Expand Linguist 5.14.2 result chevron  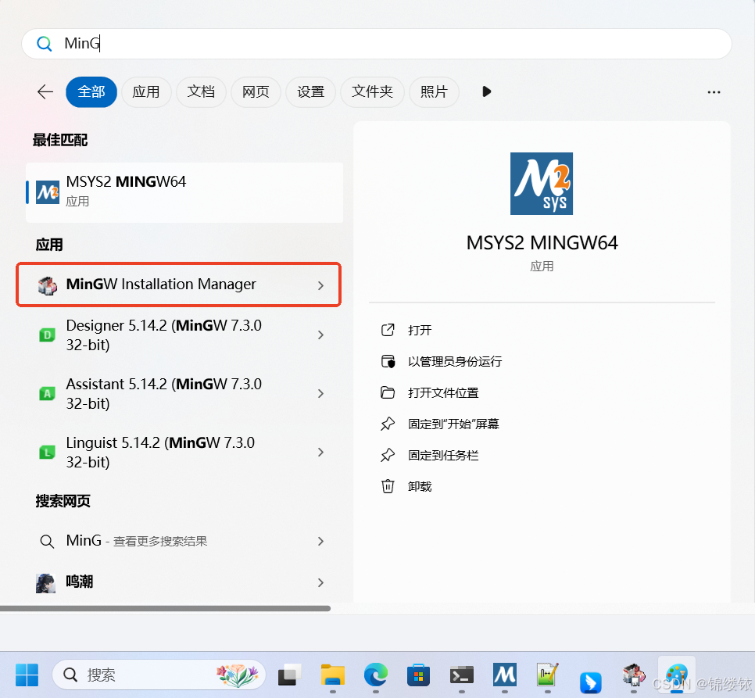(x=320, y=452)
